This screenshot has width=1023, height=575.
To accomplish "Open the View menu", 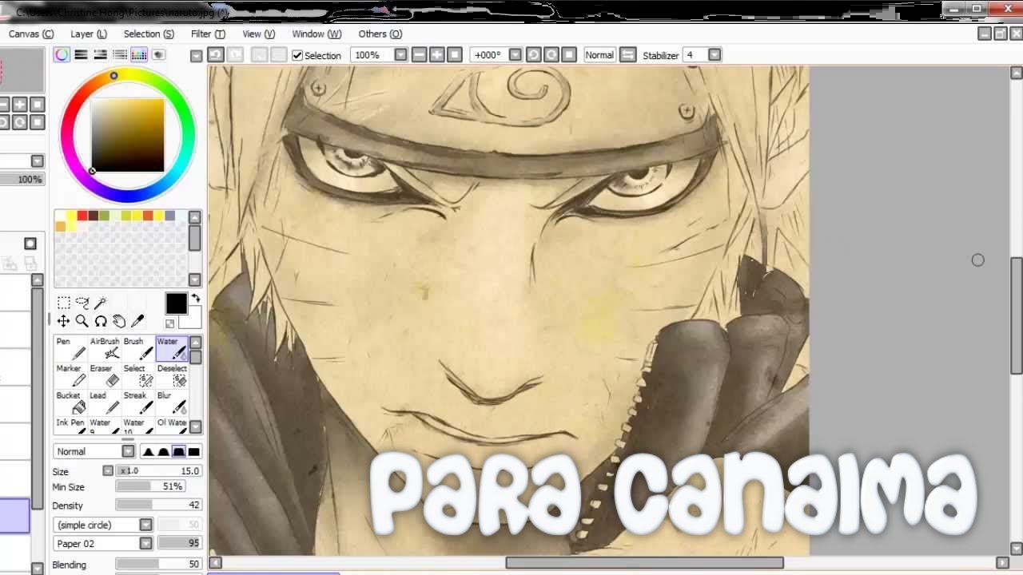I will pyautogui.click(x=258, y=34).
